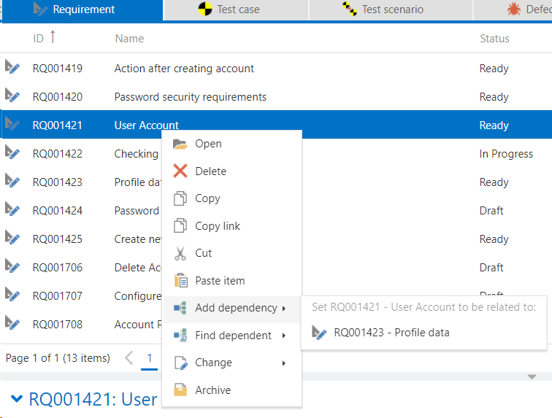This screenshot has width=552, height=418.
Task: Expand the Find dependent submenu
Action: [283, 336]
